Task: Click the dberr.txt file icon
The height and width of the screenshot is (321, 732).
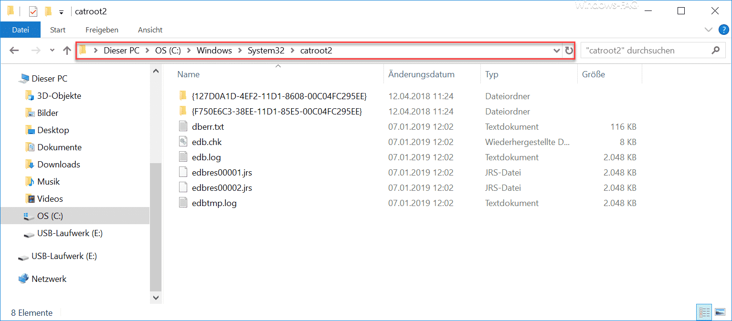Action: click(x=183, y=126)
